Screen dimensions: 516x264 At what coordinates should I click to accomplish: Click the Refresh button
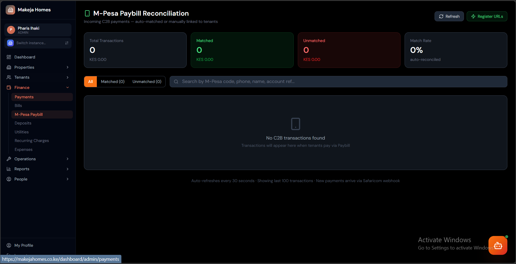point(449,16)
